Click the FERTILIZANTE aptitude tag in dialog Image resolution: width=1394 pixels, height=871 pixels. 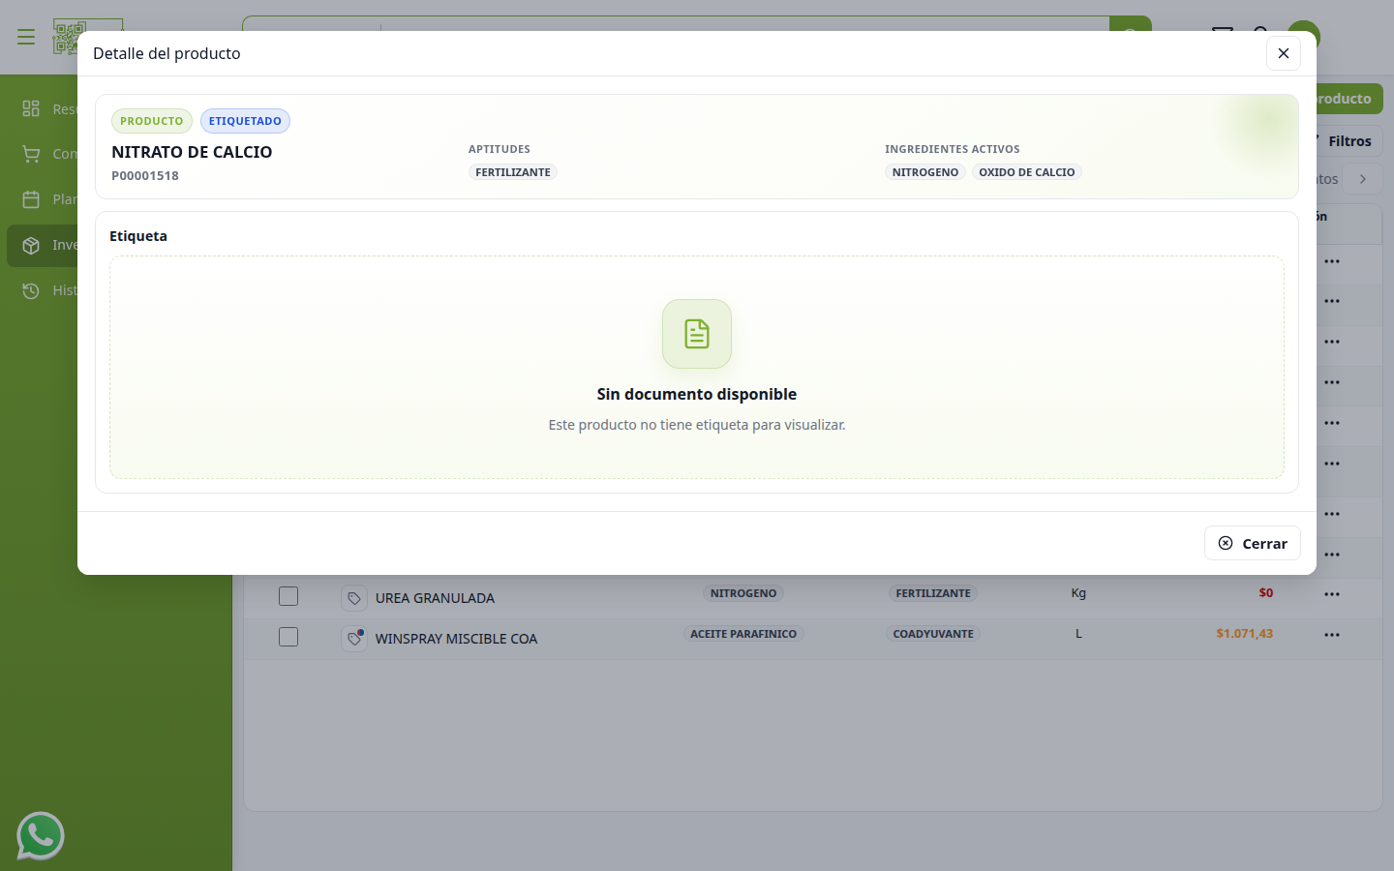513,172
